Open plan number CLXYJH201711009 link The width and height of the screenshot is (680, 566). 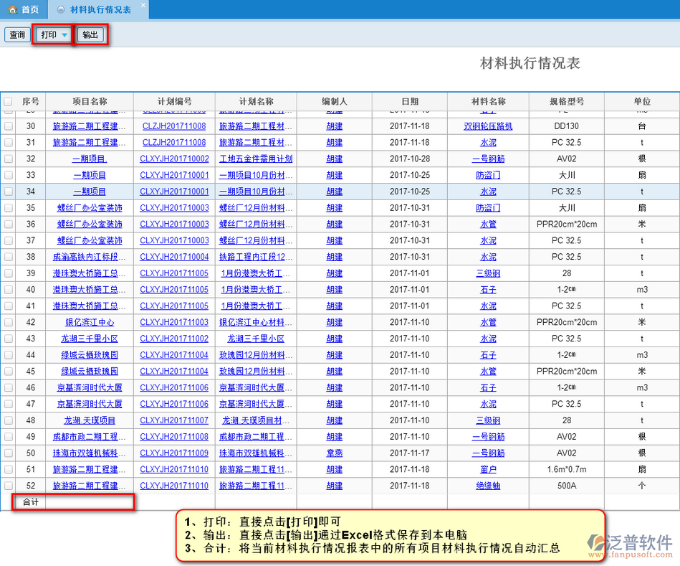point(174,453)
